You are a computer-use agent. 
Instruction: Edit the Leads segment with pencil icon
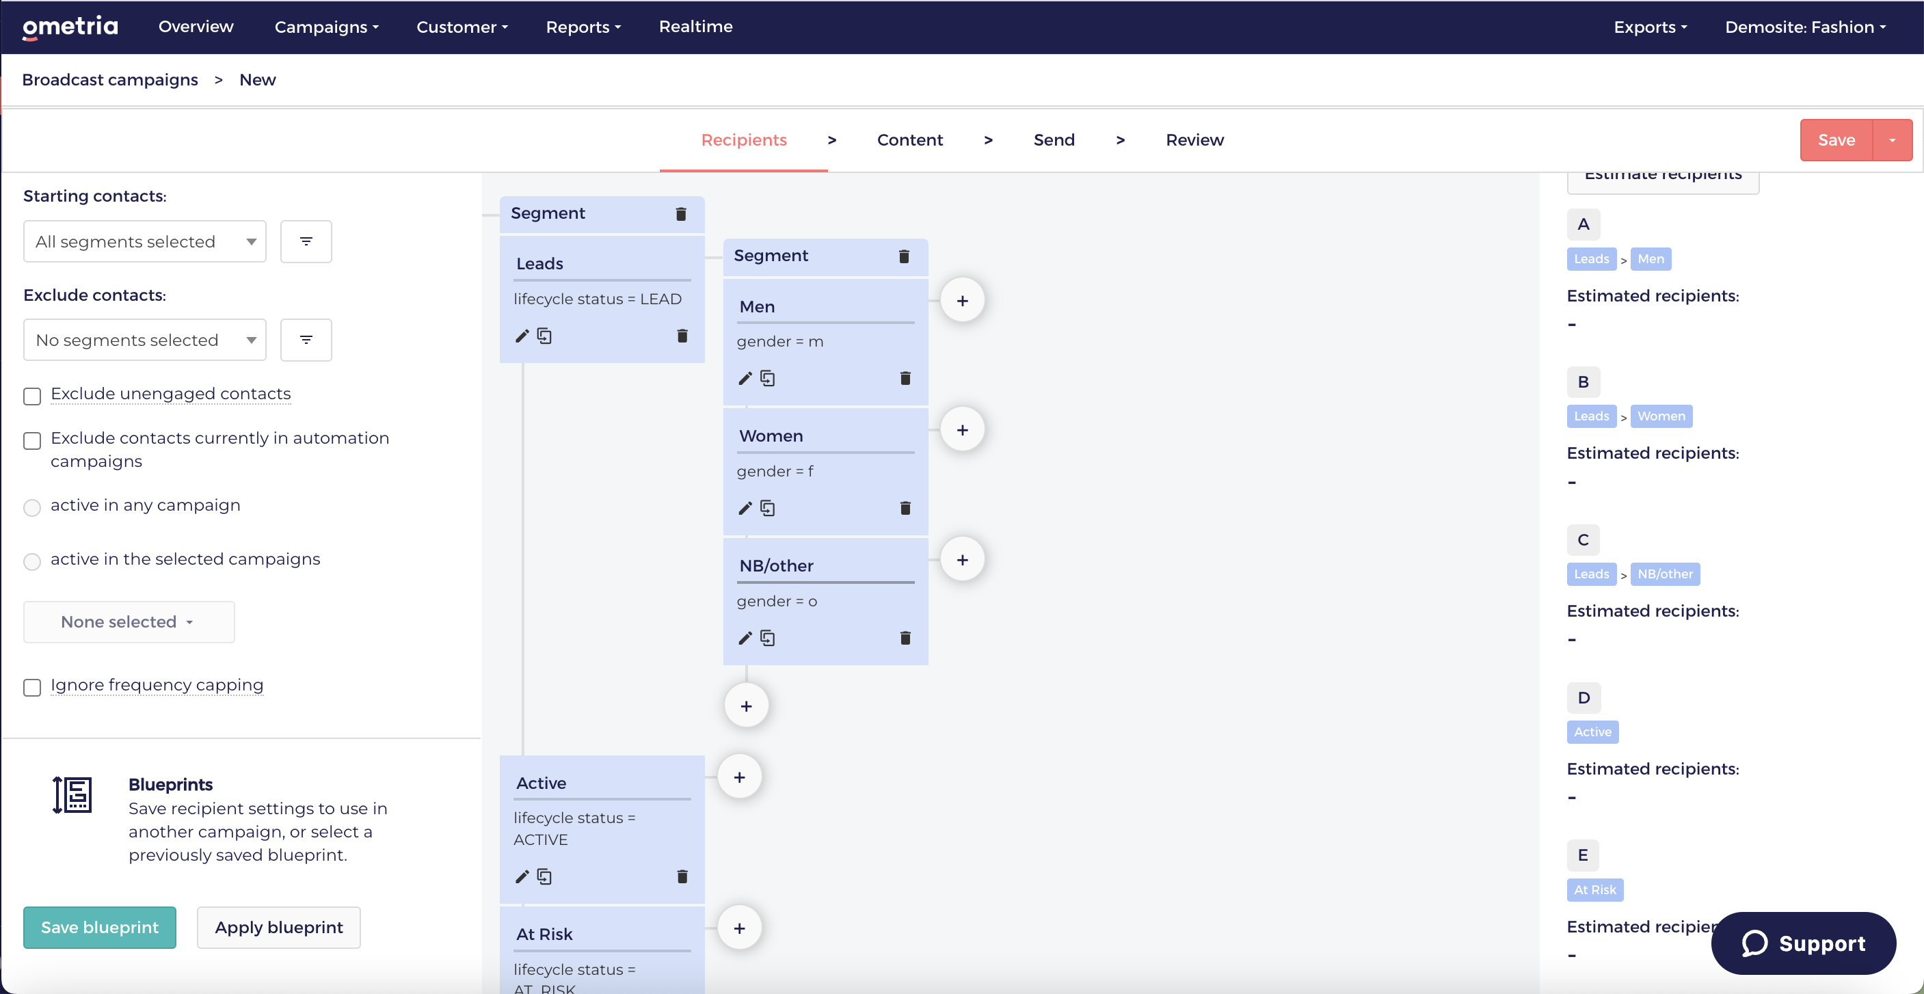tap(521, 336)
